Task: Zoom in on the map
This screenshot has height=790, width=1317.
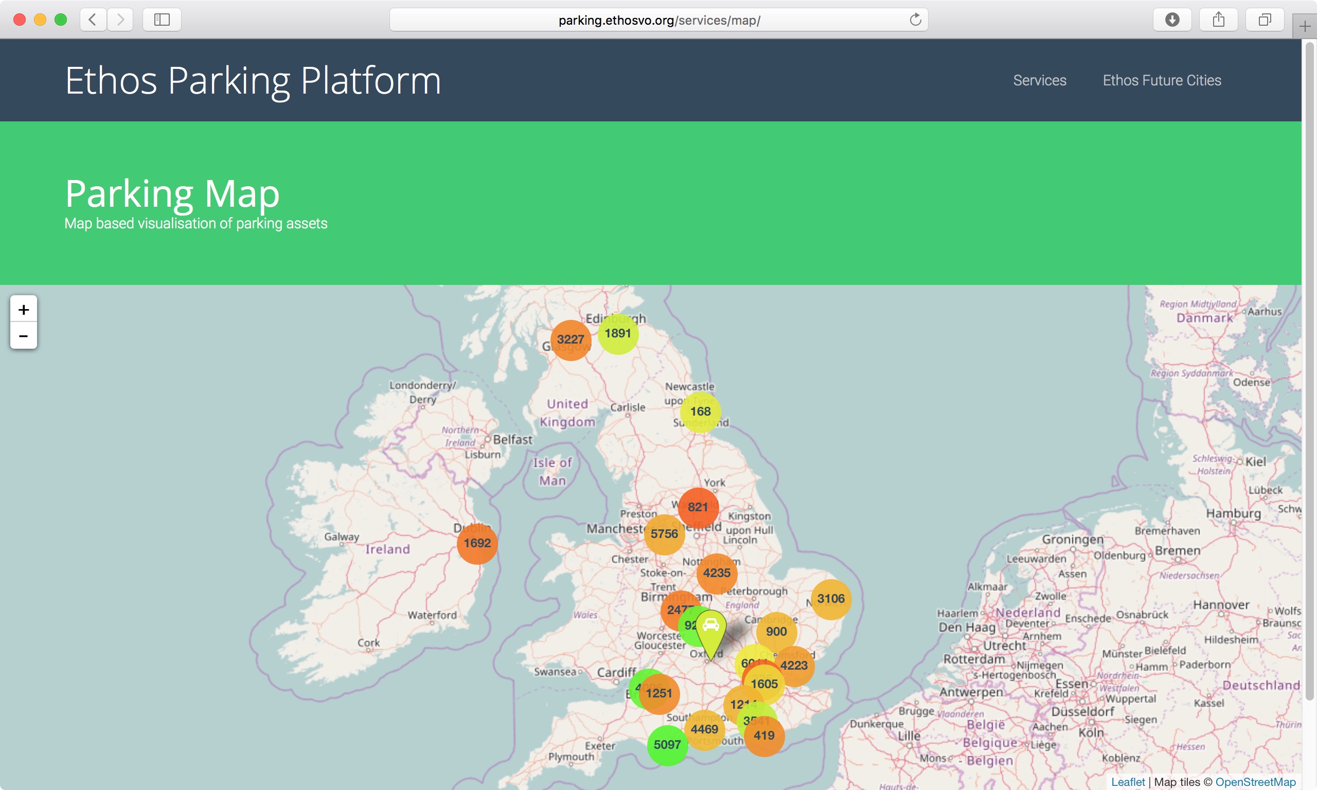Action: pos(24,309)
